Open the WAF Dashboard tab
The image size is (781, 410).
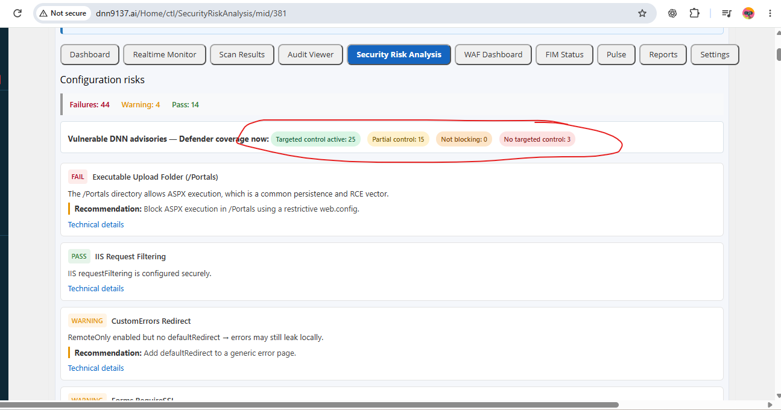493,54
